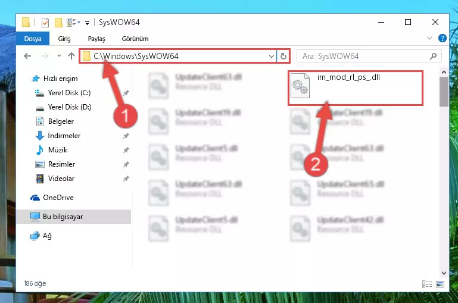This screenshot has width=458, height=303.
Task: Select Hızlı erişim in the navigation pane
Action: [61, 79]
